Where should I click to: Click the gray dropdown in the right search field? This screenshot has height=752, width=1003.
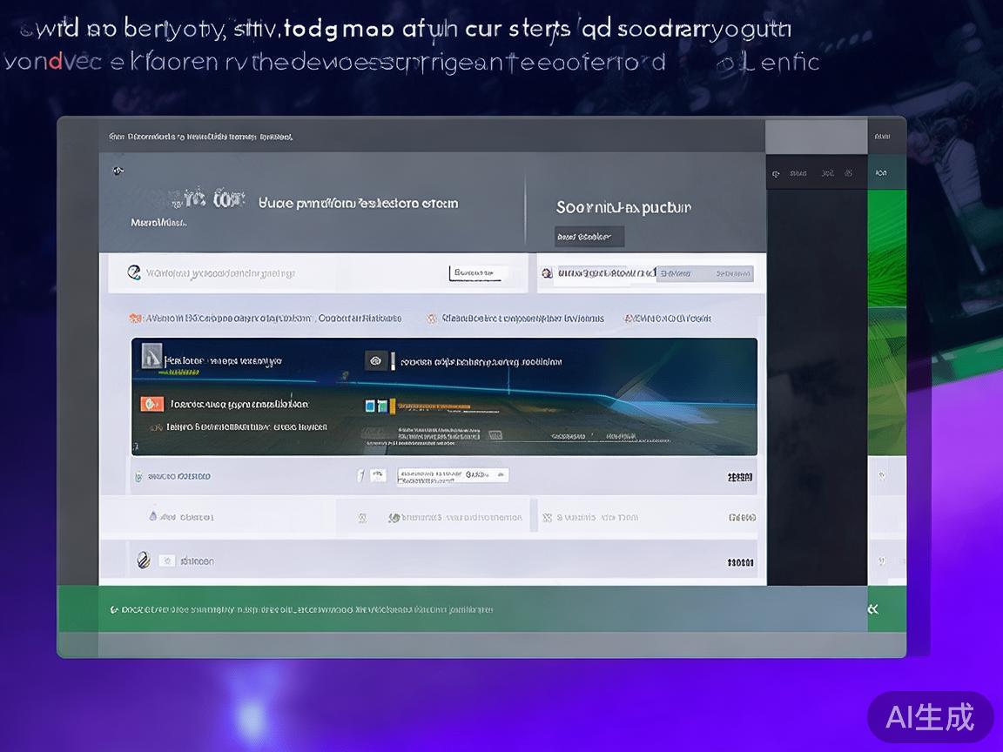703,273
